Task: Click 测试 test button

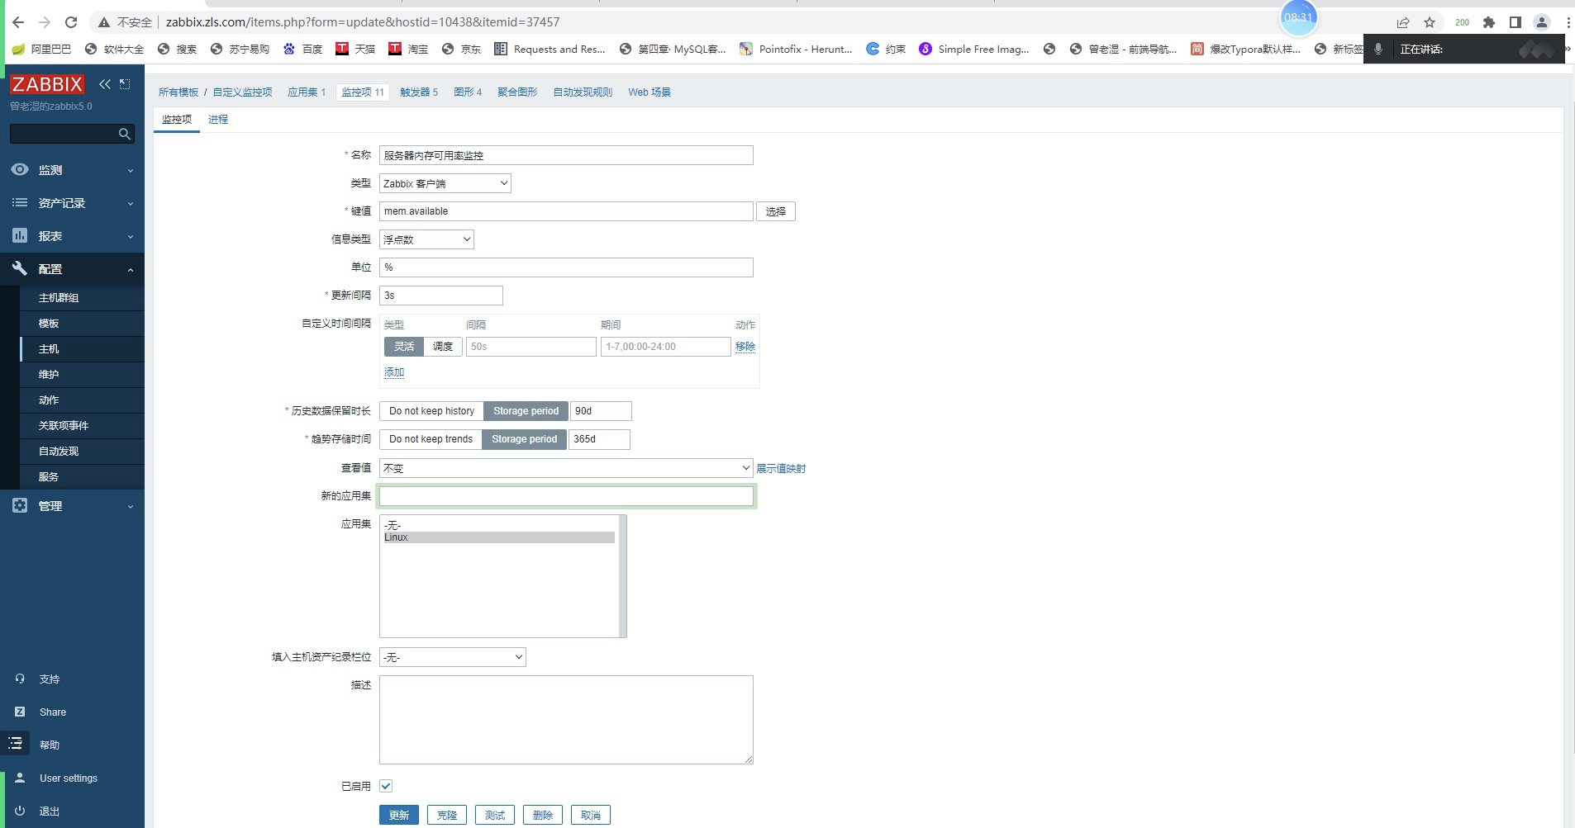Action: [x=495, y=815]
